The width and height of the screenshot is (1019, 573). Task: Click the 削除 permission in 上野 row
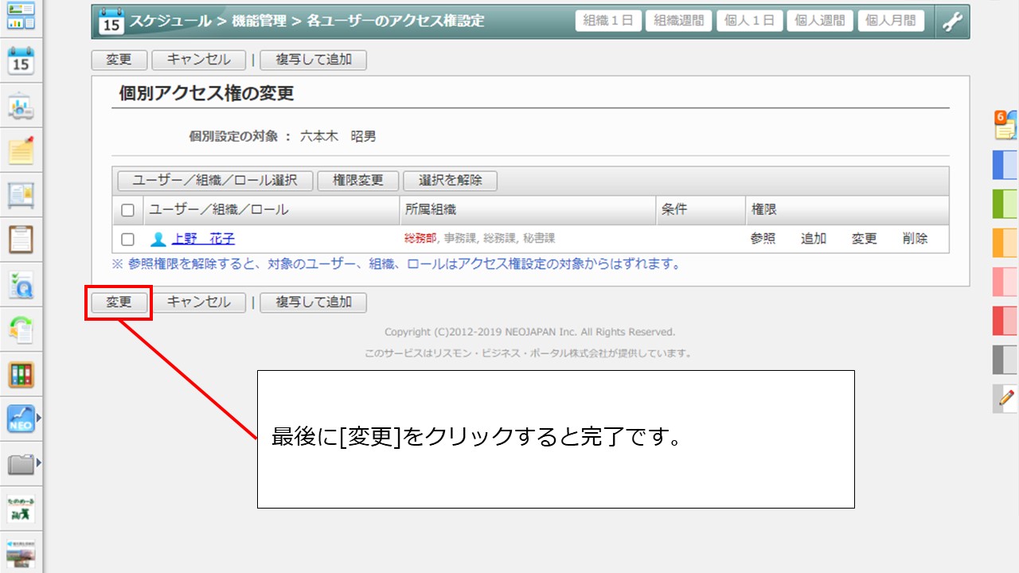[x=916, y=239]
